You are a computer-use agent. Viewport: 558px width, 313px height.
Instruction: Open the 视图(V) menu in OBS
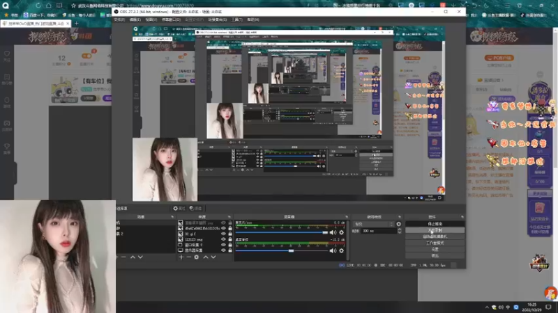pos(151,19)
